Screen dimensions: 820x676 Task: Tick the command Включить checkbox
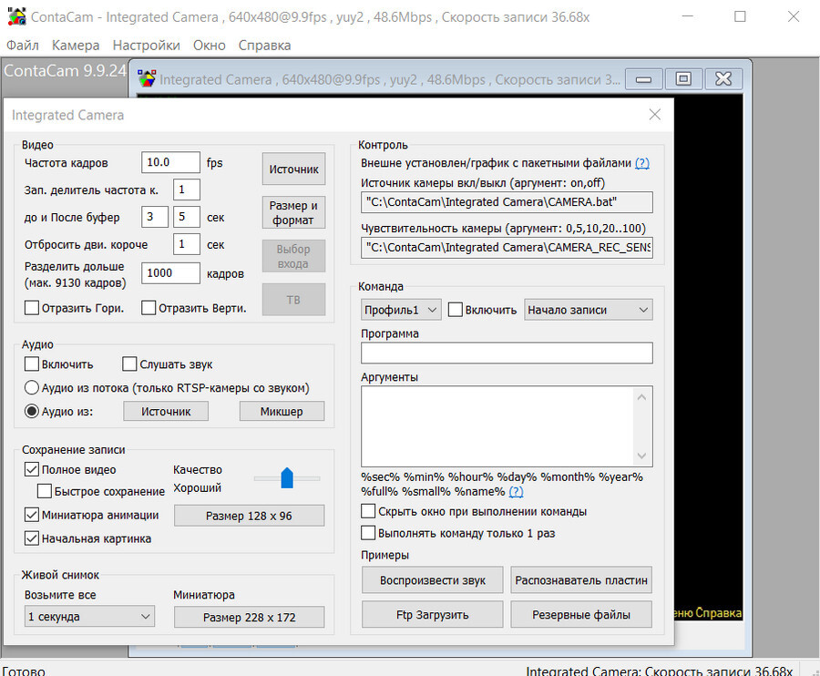[x=456, y=310]
